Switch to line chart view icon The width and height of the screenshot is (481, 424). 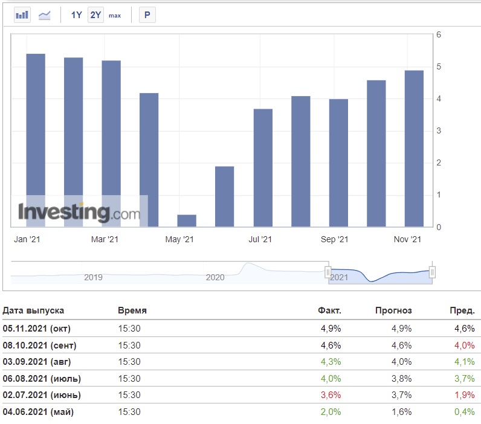pyautogui.click(x=45, y=14)
